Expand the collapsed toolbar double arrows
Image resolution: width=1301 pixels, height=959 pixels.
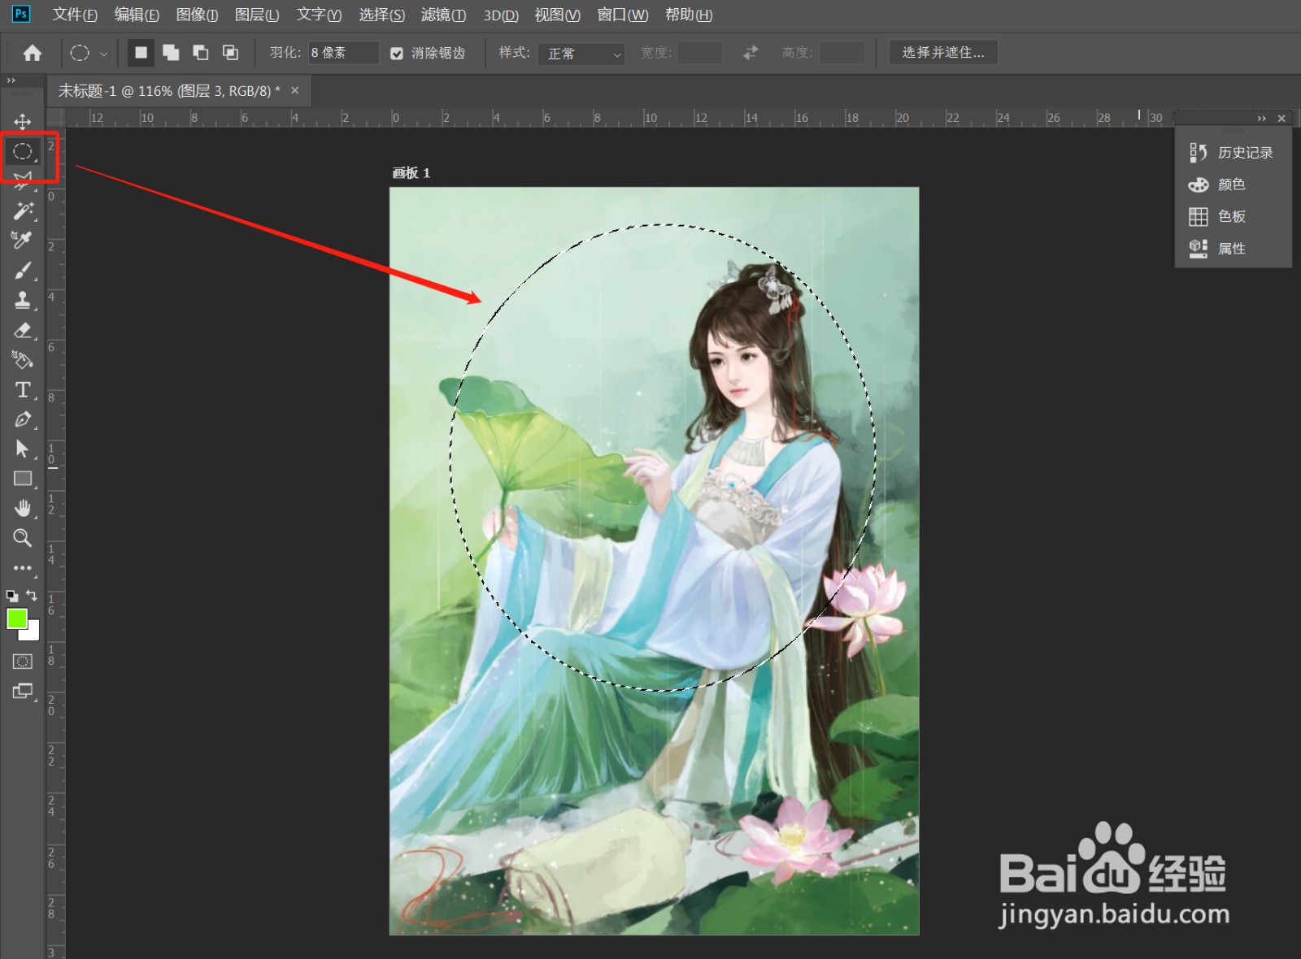pyautogui.click(x=11, y=80)
